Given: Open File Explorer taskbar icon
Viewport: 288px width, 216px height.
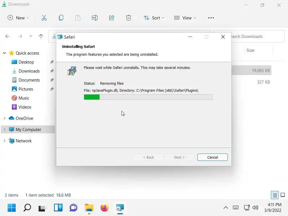Looking at the screenshot, I should [89, 208].
